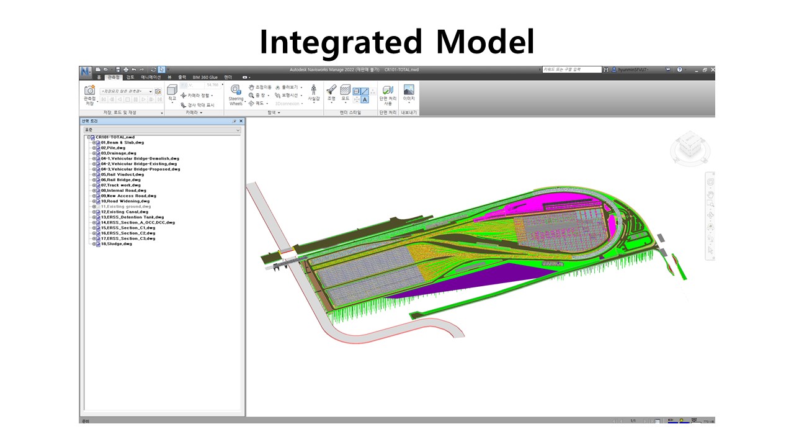This screenshot has width=794, height=447.
Task: Toggle the text display A button
Action: pyautogui.click(x=365, y=99)
